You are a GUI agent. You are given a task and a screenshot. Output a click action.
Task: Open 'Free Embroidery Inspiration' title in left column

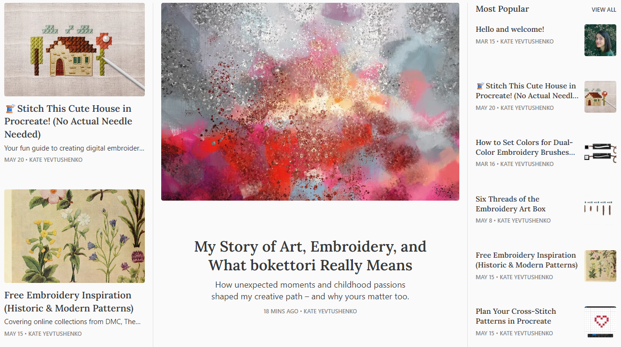[x=68, y=302]
